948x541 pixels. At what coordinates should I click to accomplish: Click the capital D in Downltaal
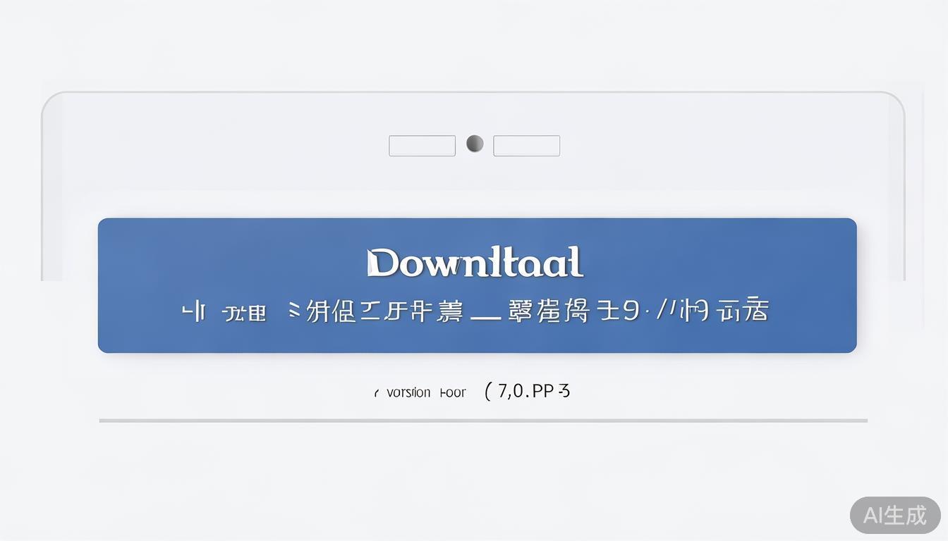pyautogui.click(x=382, y=262)
